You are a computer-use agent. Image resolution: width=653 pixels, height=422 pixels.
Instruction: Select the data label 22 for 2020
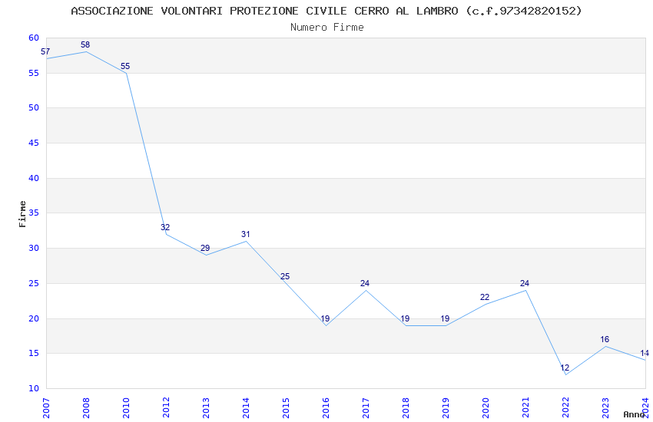pos(485,297)
